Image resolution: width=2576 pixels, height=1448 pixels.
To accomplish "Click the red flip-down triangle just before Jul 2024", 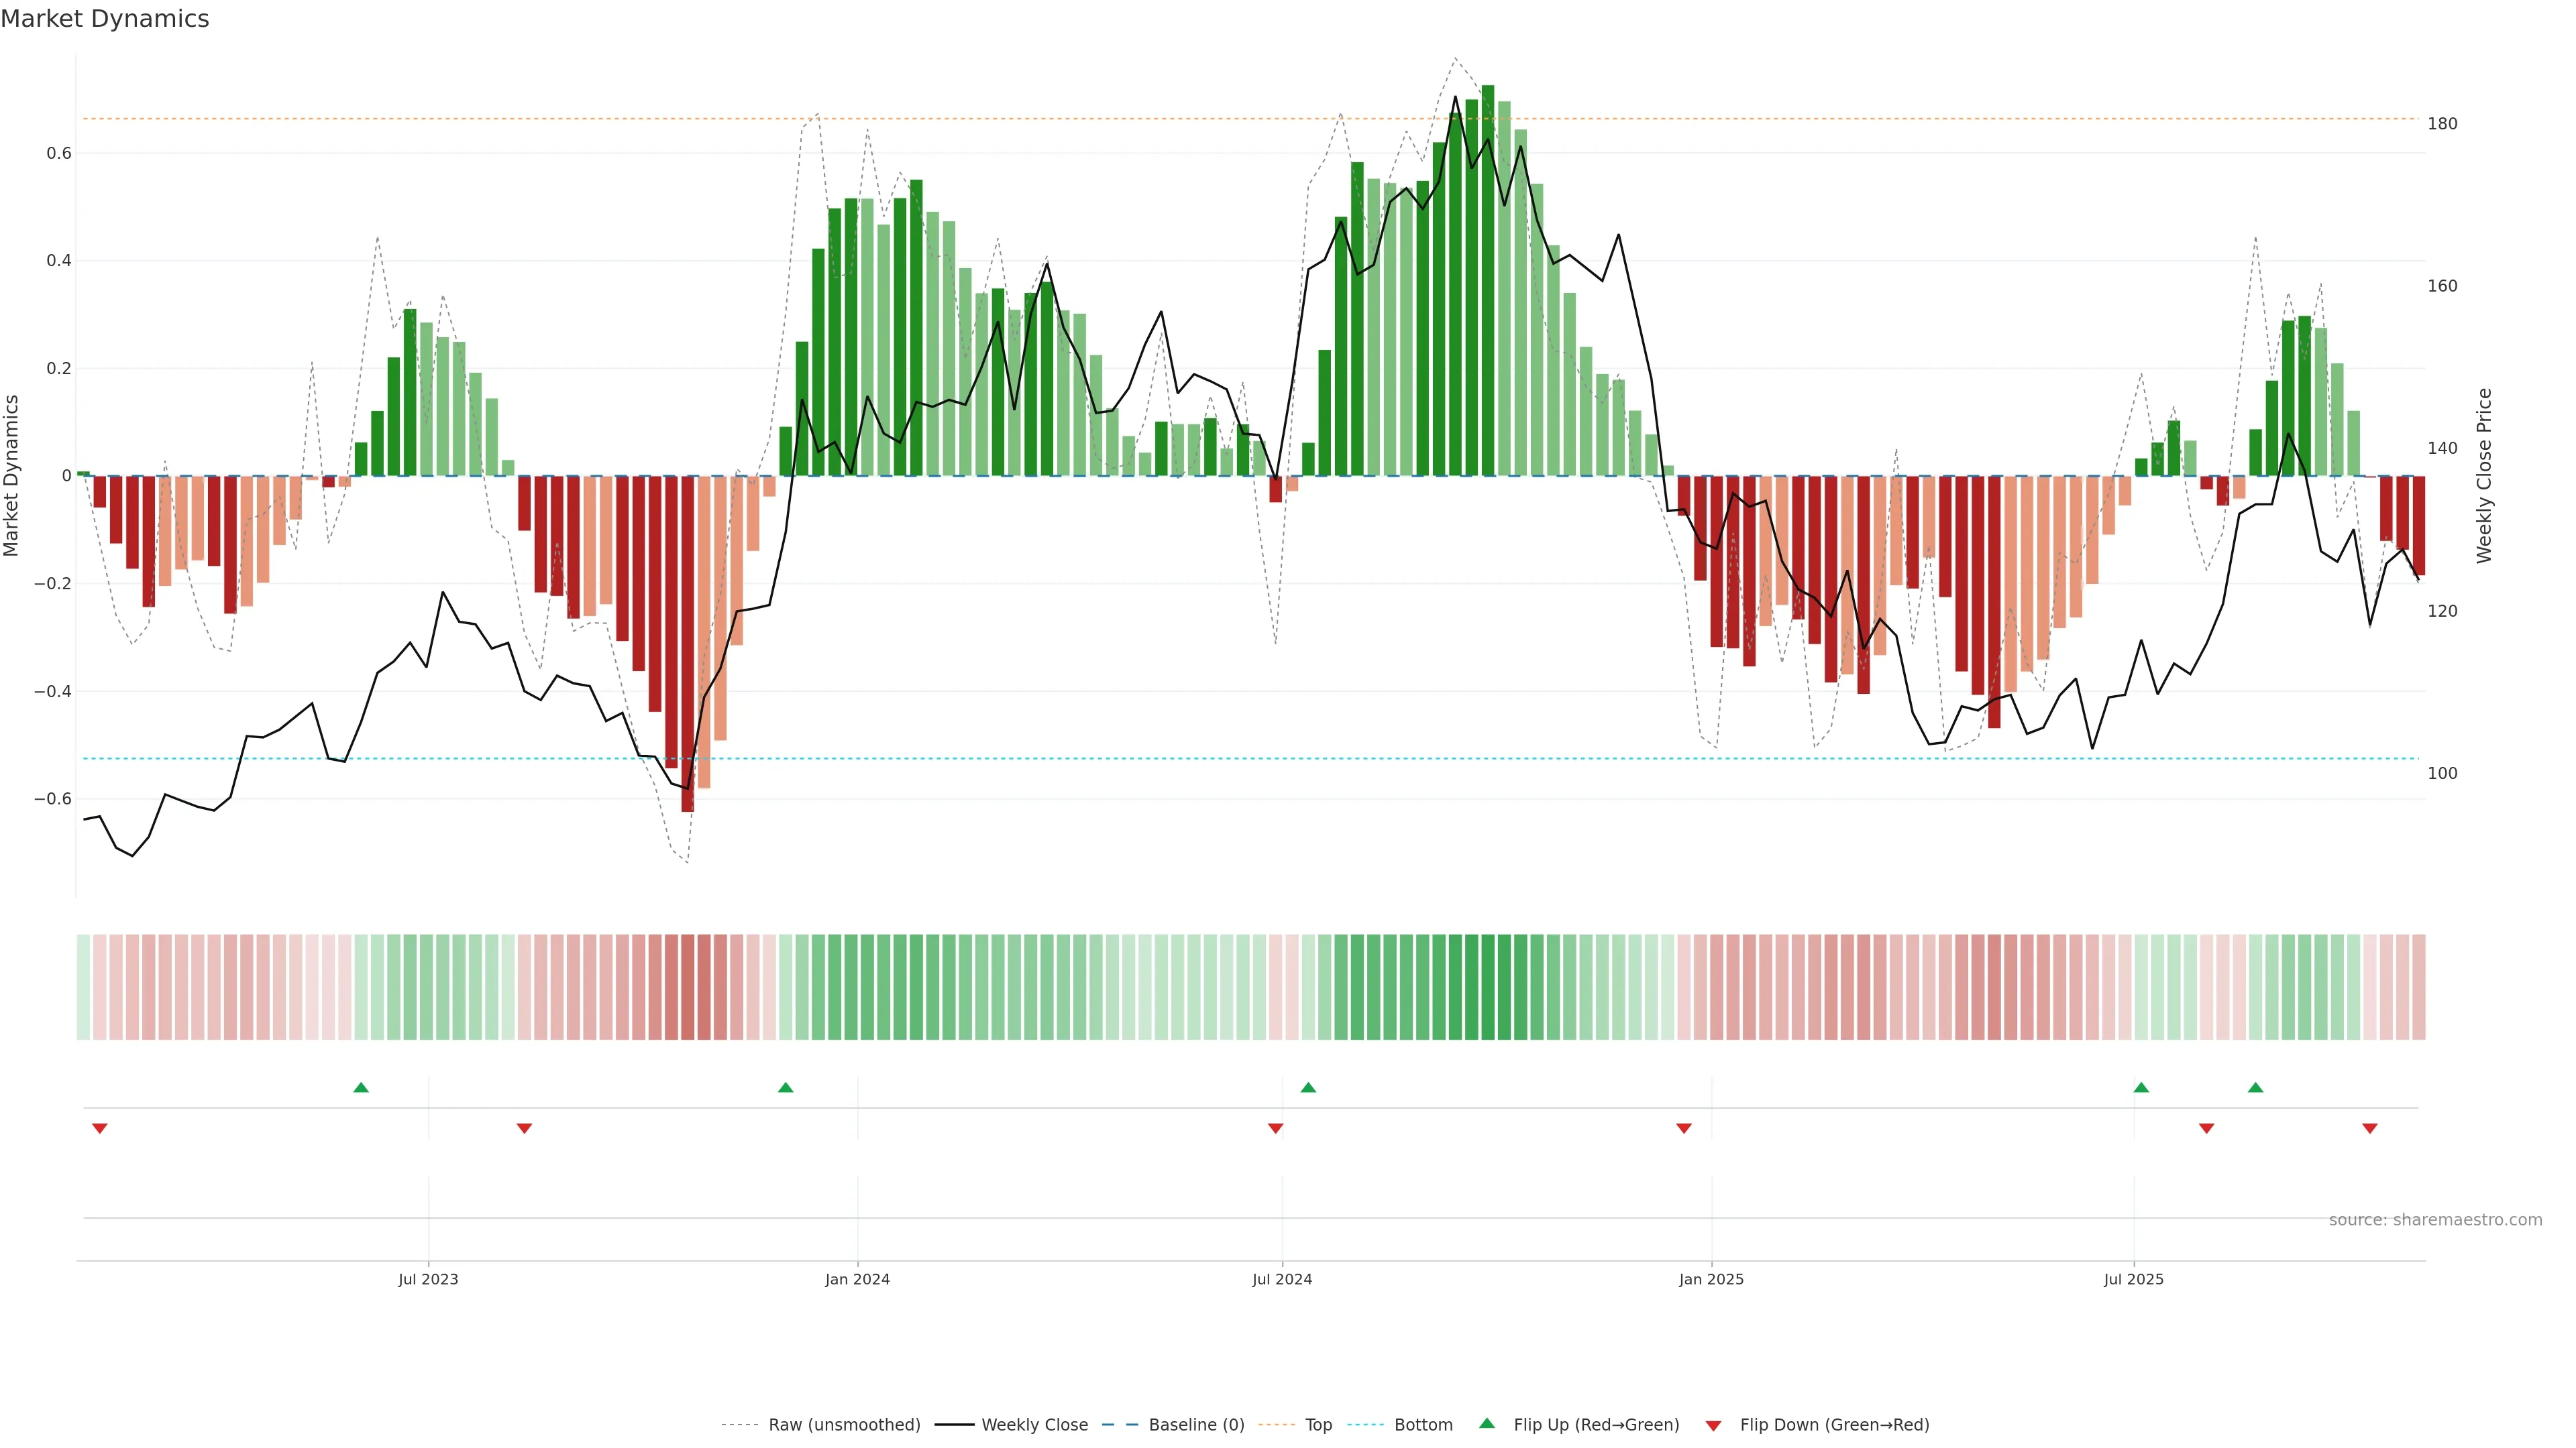I will click(1275, 1128).
